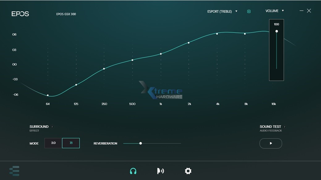Click the Sound Test help question mark

pos(285,127)
